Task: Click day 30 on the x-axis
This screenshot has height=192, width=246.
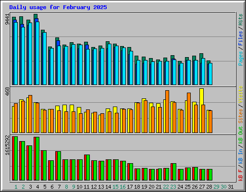Action: coord(223,187)
